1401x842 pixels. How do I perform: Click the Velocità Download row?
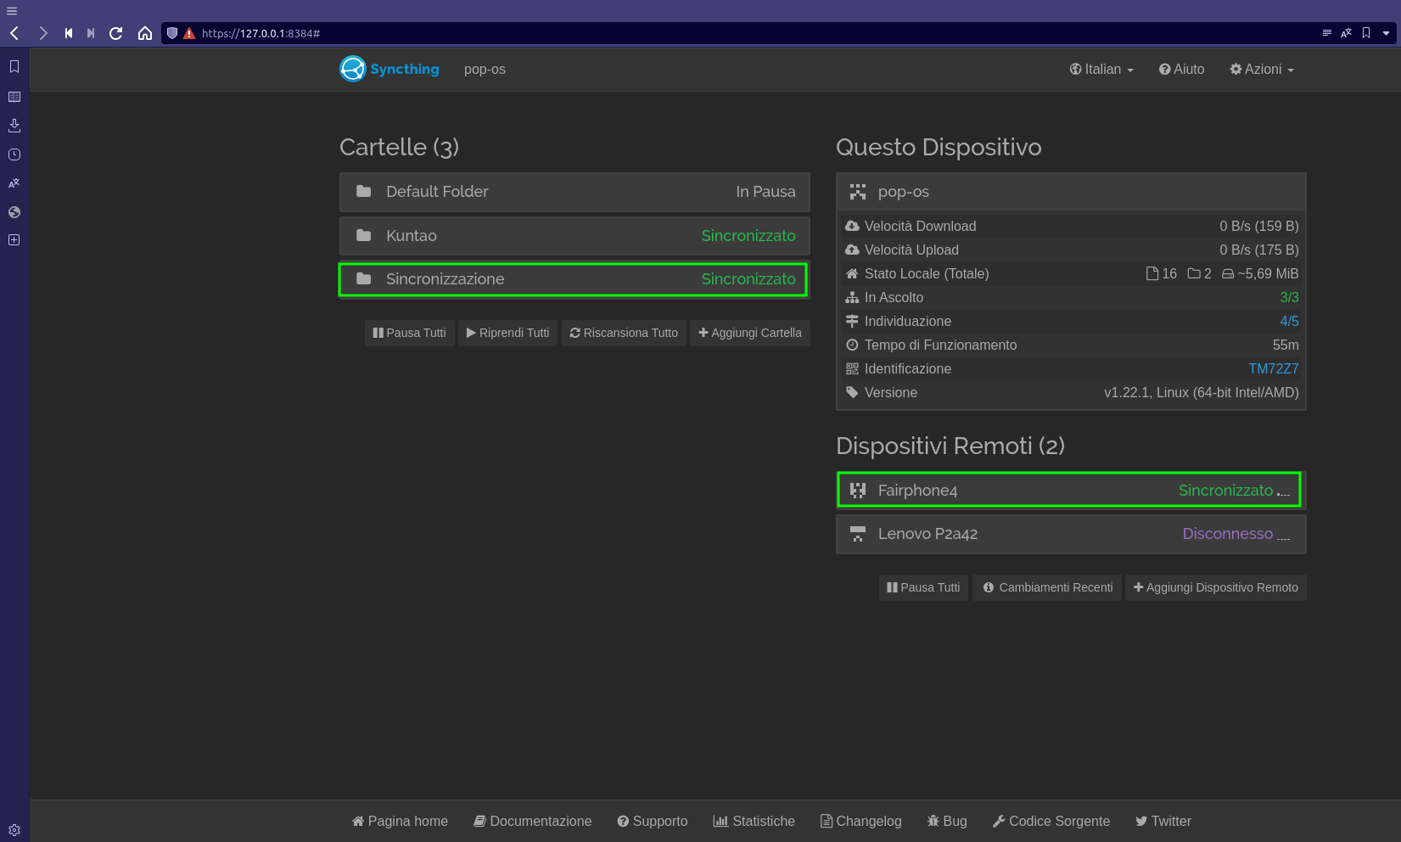(x=1071, y=226)
